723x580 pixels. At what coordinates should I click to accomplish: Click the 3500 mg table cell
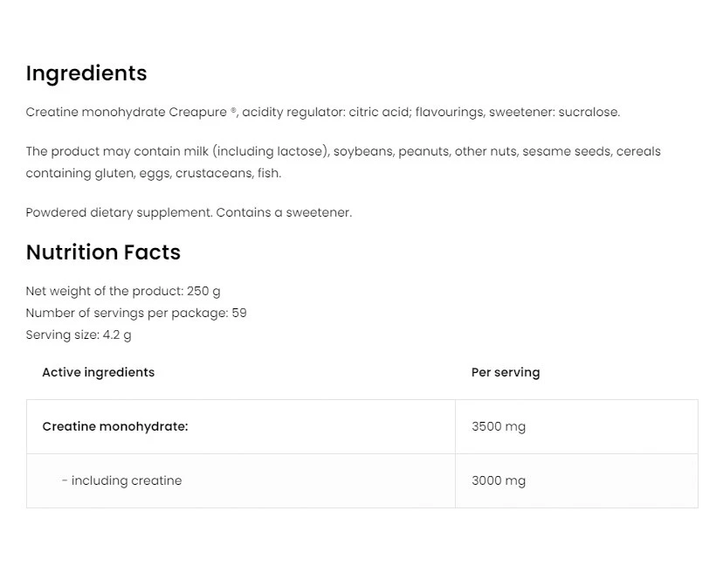[x=499, y=427]
